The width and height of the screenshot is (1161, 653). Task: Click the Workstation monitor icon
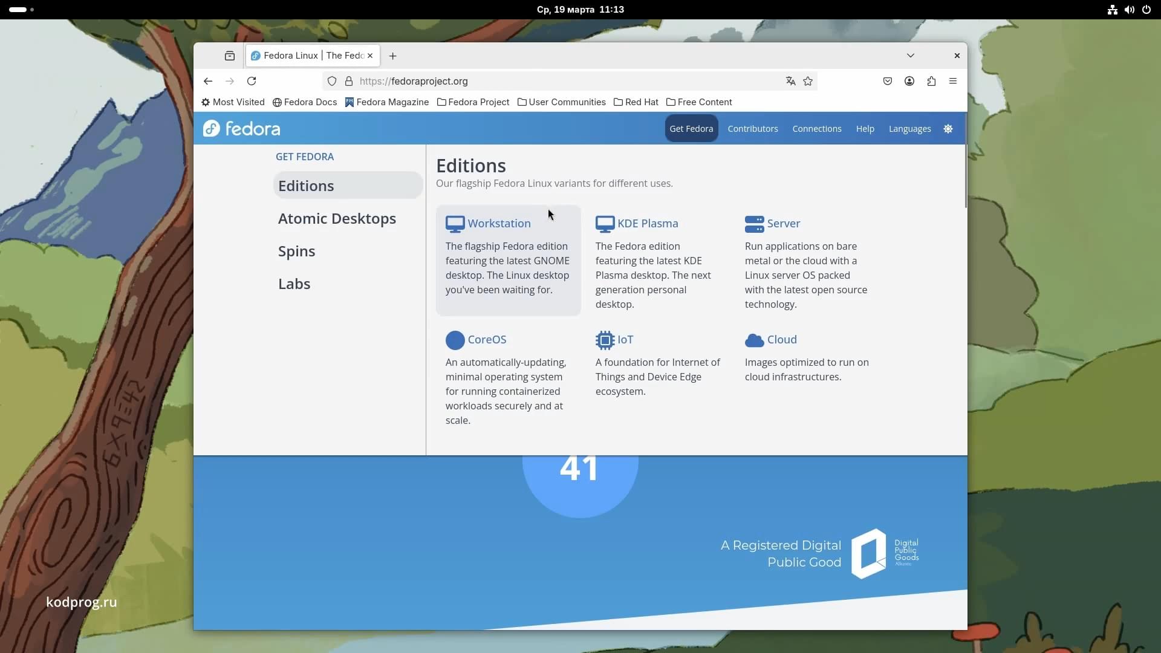pos(455,224)
